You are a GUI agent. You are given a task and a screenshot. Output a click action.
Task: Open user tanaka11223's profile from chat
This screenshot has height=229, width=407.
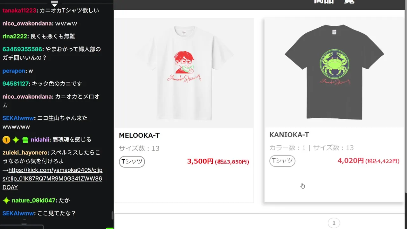[19, 10]
